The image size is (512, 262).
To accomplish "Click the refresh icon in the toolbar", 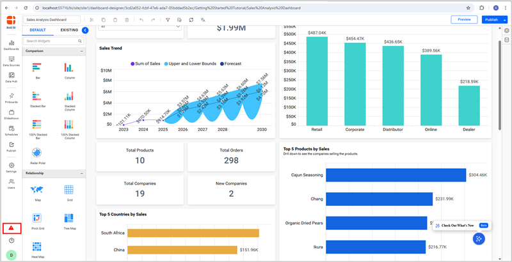I will click(191, 20).
